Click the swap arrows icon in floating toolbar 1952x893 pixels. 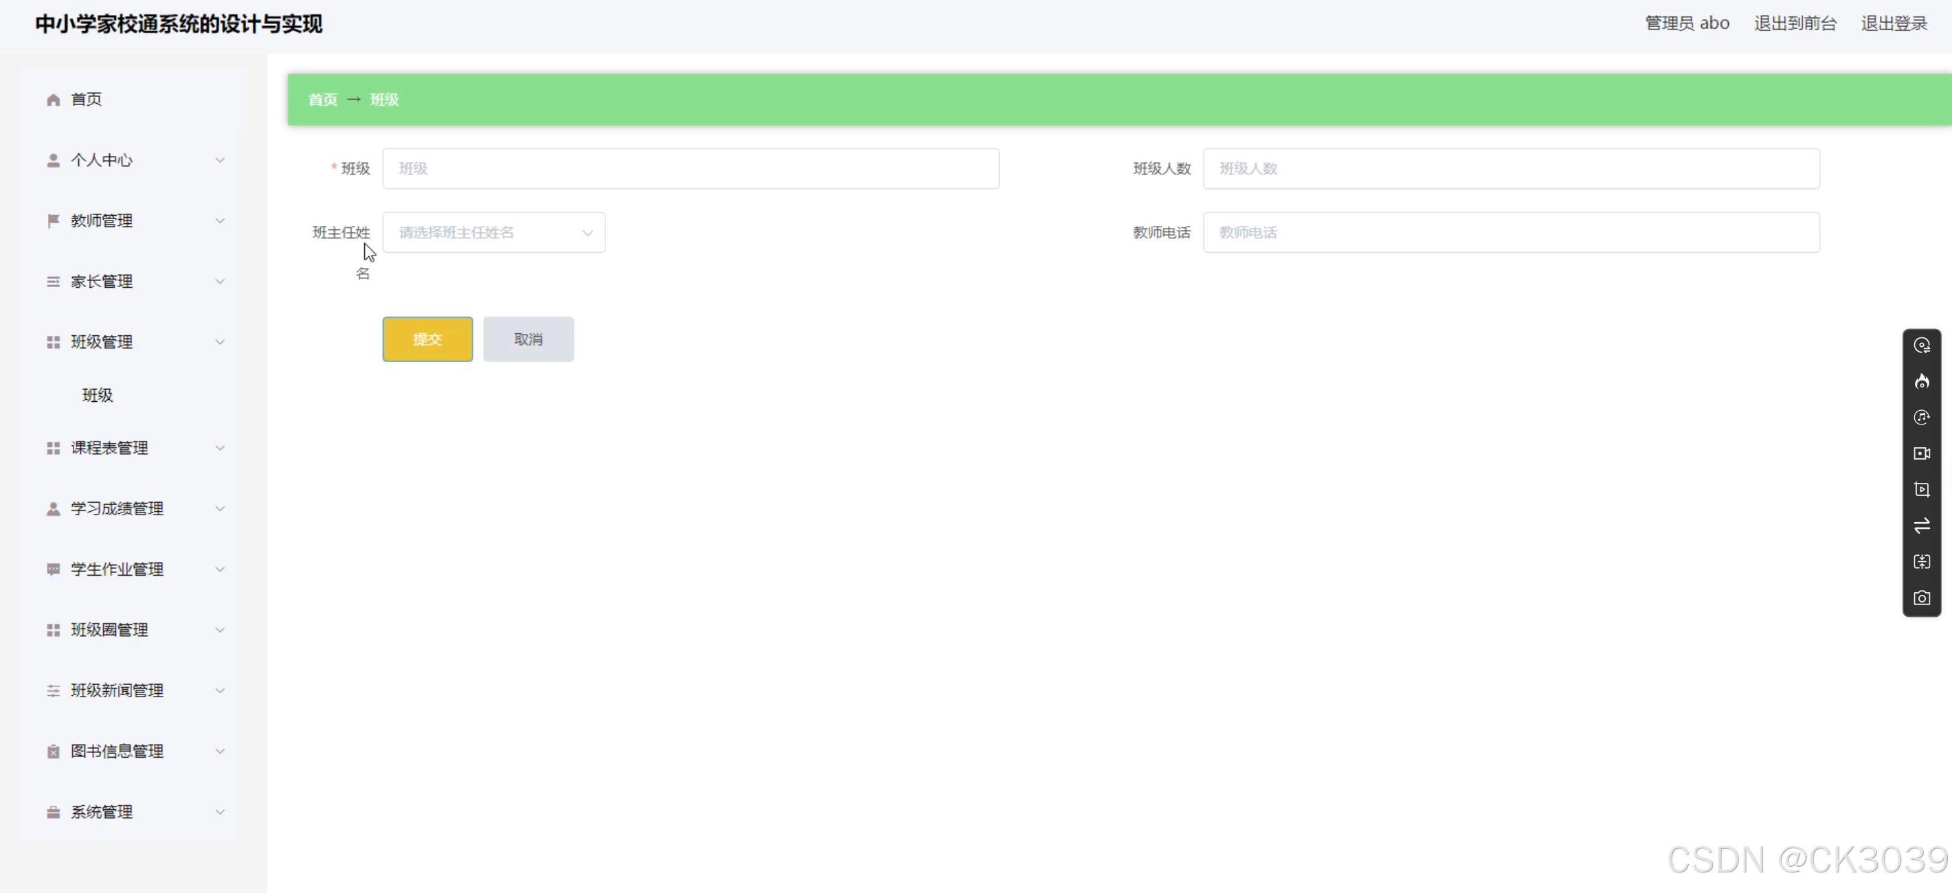coord(1921,525)
